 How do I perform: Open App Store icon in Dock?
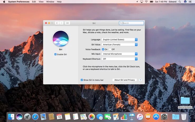click(x=156, y=117)
